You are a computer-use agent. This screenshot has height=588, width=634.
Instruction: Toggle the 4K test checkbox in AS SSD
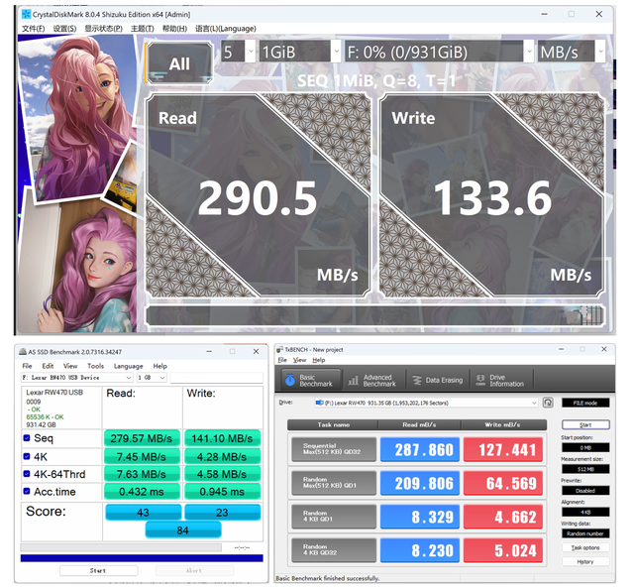(27, 456)
